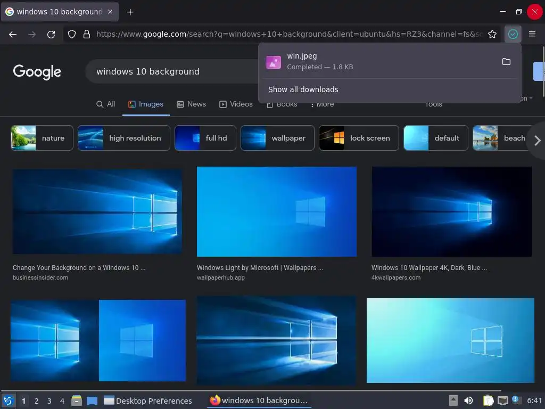Go back using the browser back arrow
545x409 pixels.
click(13, 34)
